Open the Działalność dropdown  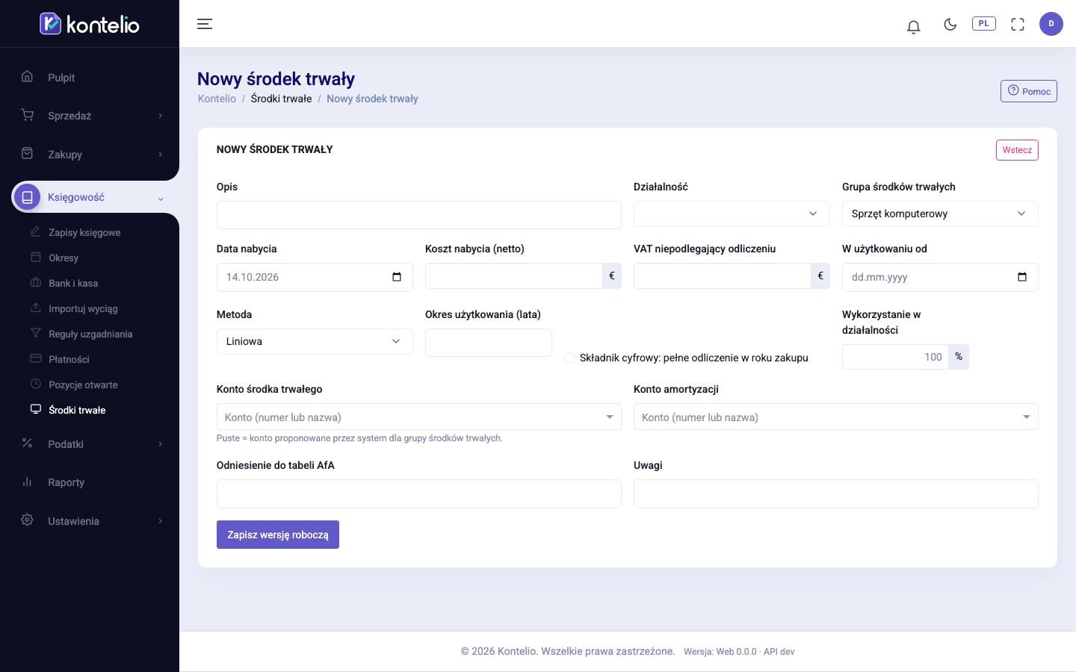point(732,214)
